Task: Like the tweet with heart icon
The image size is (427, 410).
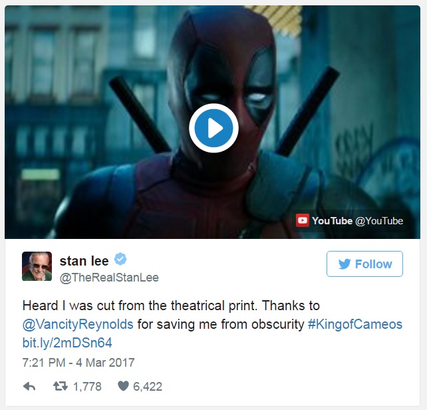Action: coord(123,386)
